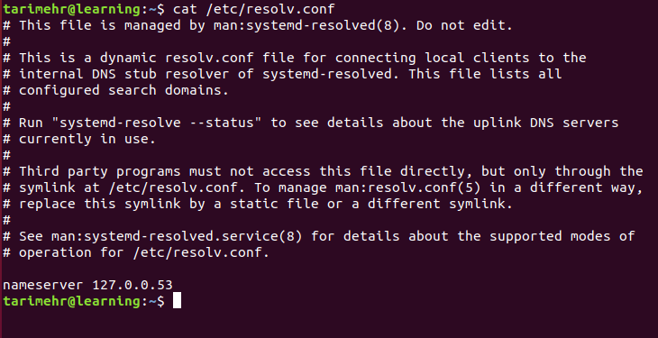The height and width of the screenshot is (338, 658).
Task: Click the man:systemd-resolved.service(8) reference
Action: coord(177,236)
